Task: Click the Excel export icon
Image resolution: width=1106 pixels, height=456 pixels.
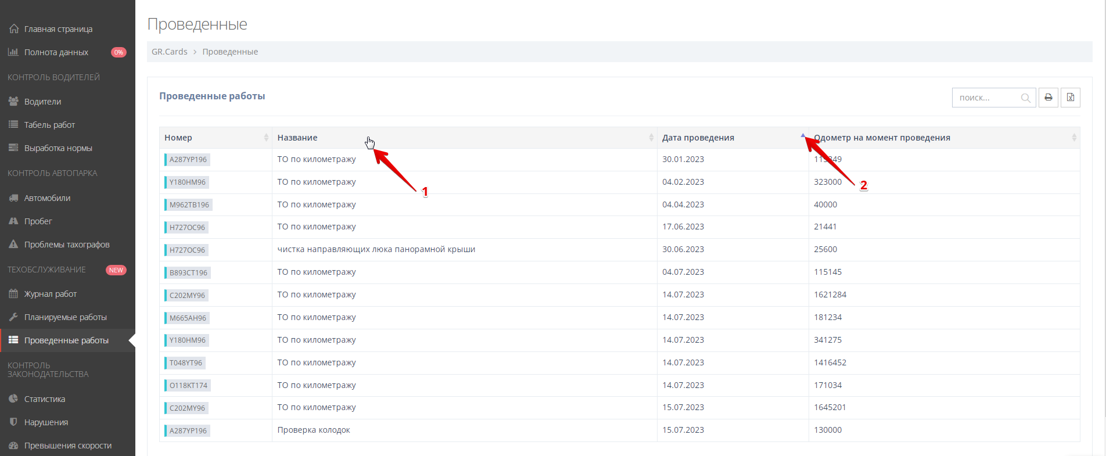Action: (x=1070, y=98)
